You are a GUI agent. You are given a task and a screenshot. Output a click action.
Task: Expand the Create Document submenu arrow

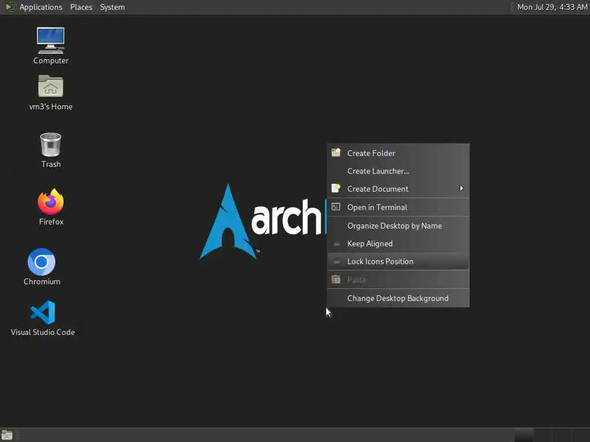pos(462,188)
